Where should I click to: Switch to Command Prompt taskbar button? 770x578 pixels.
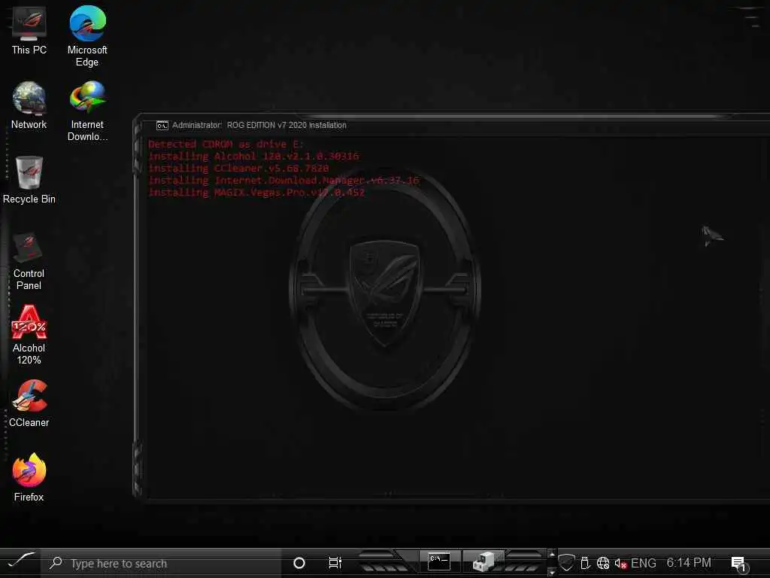pyautogui.click(x=438, y=561)
